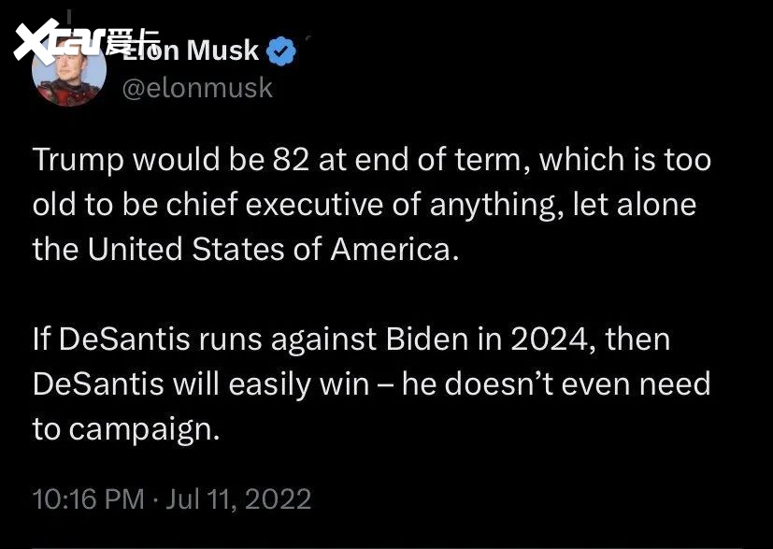Screen dimensions: 773x549
Task: Click the word Biden in the tweet
Action: pyautogui.click(x=427, y=340)
